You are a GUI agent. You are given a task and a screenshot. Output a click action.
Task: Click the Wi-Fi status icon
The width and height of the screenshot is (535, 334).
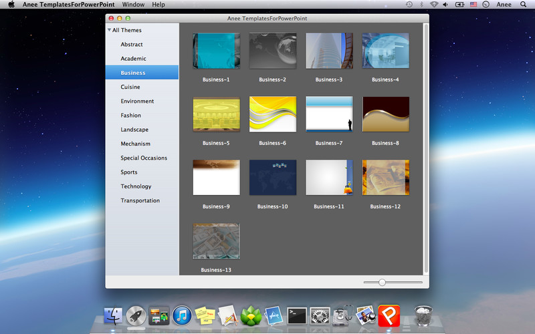(x=433, y=5)
